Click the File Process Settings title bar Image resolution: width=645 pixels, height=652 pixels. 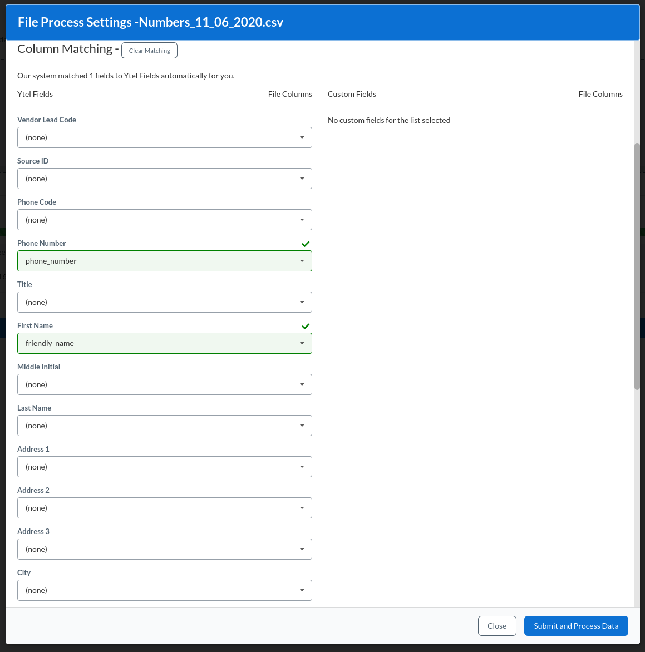pyautogui.click(x=322, y=22)
